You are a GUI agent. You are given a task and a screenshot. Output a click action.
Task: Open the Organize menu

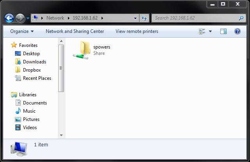pyautogui.click(x=22, y=31)
